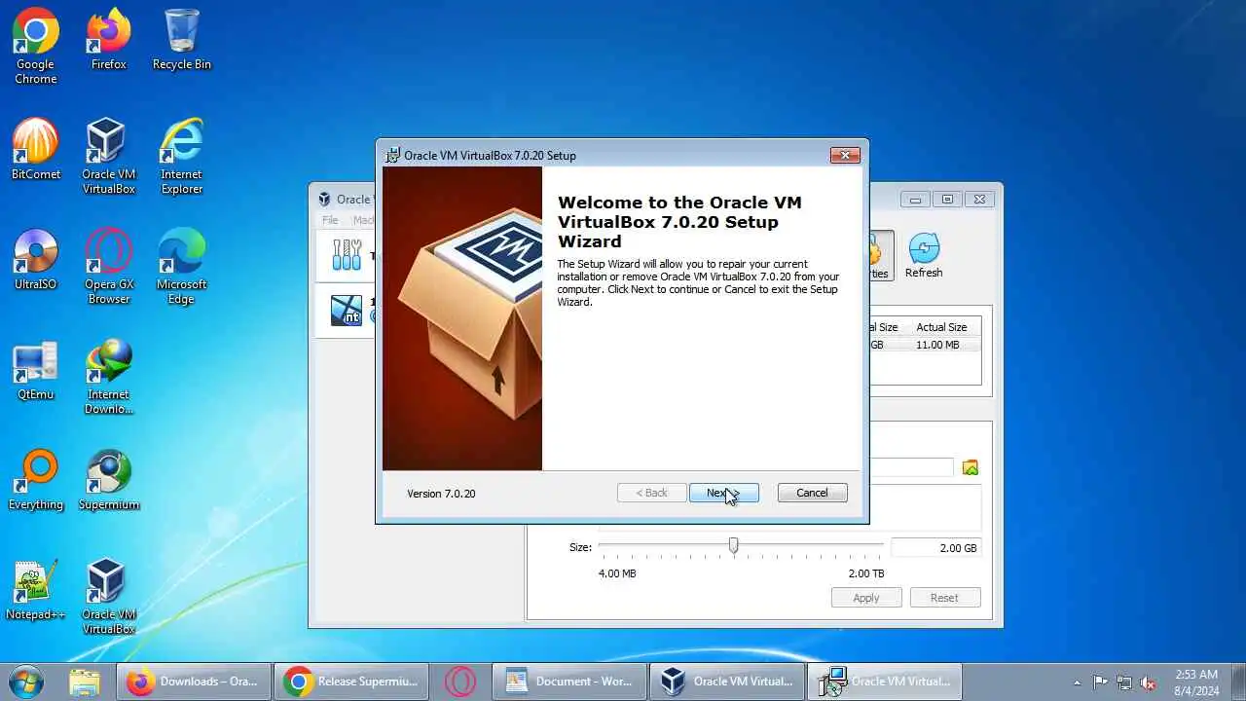Screen dimensions: 1246x701
Task: Open the Windows Start menu
Action: click(x=26, y=682)
